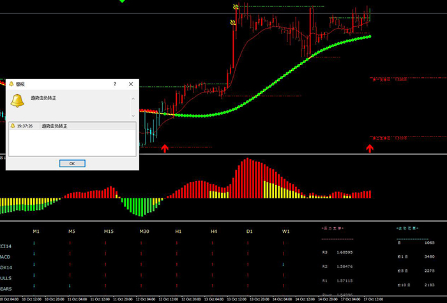The image size is (447, 303).
Task: Close the alert dialog with the X
Action: tap(131, 84)
